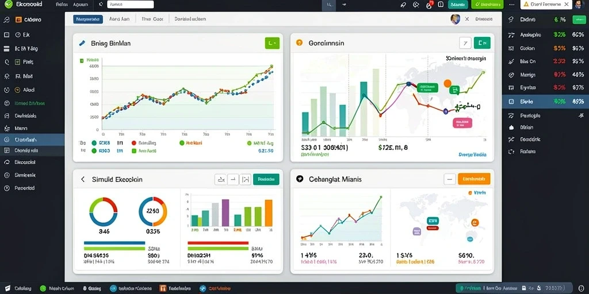The image size is (589, 294).
Task: Click the teal button in Simuld Ekeoploin header
Action: [266, 179]
